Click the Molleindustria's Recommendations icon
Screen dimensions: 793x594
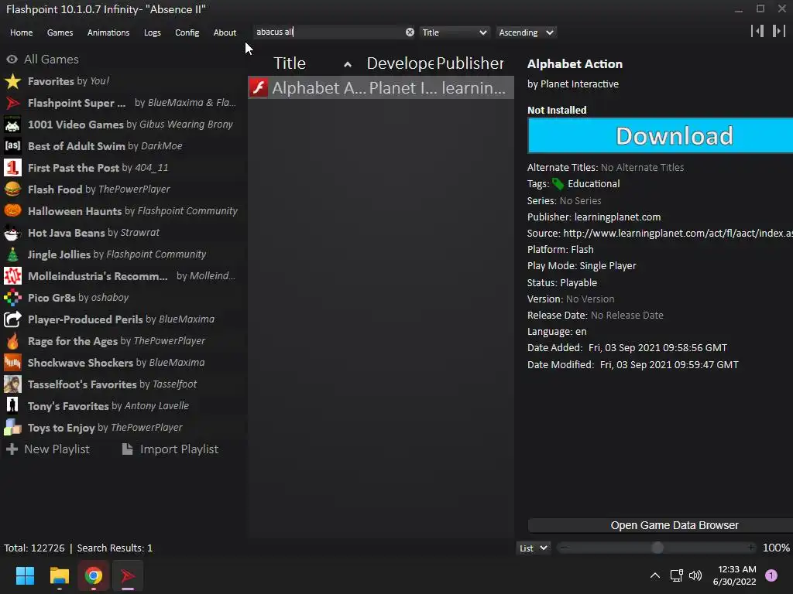pos(12,276)
